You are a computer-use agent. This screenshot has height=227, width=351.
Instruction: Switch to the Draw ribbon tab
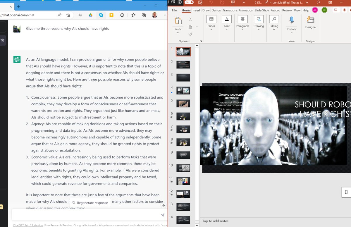tap(206, 10)
